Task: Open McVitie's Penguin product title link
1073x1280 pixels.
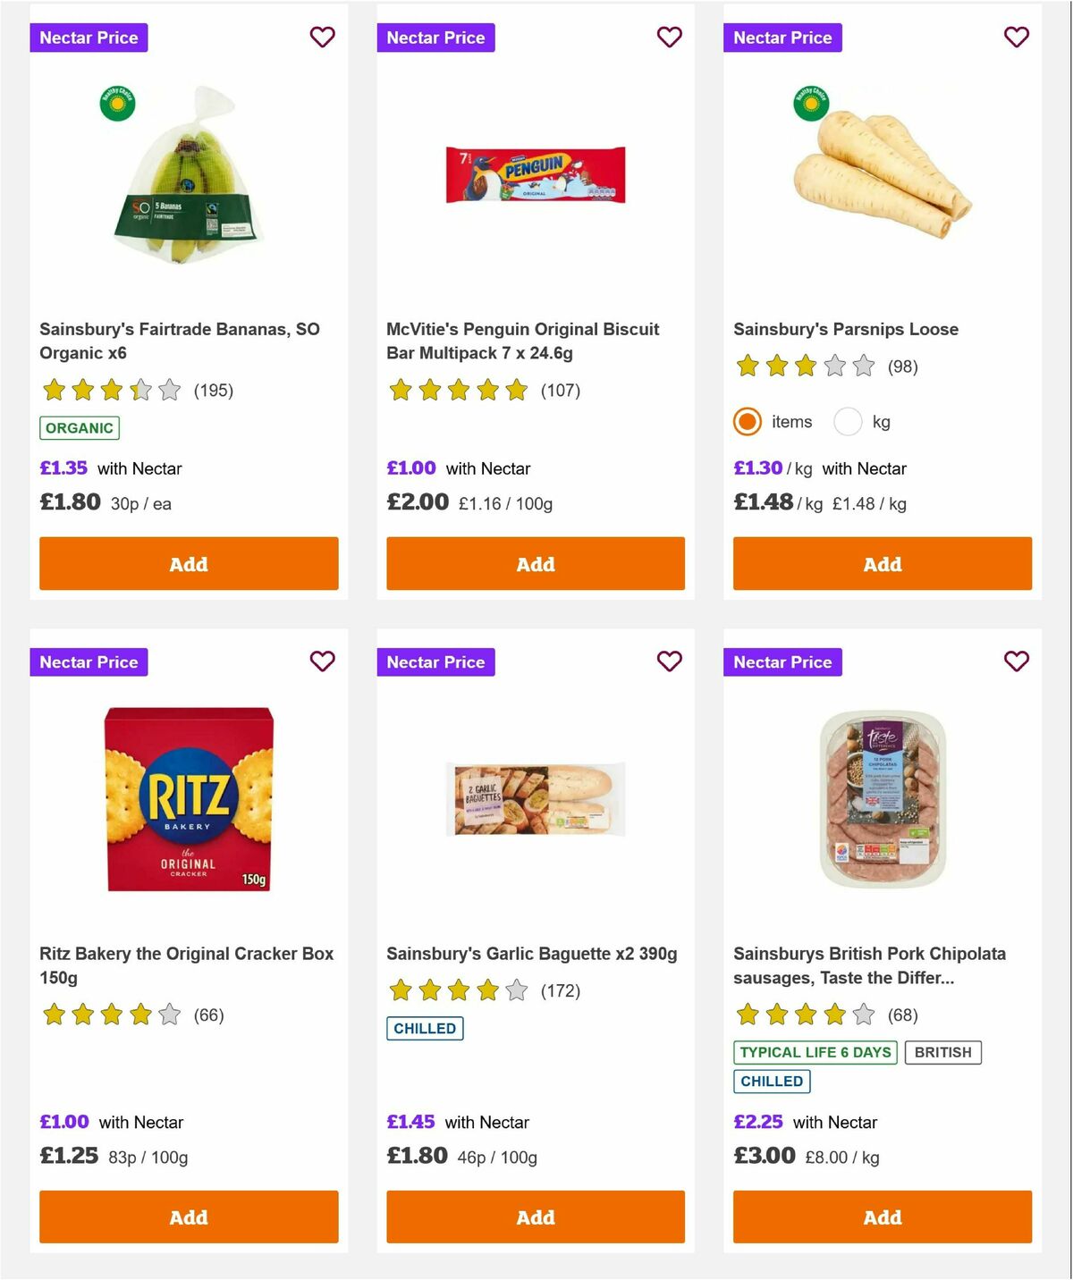Action: [x=524, y=341]
